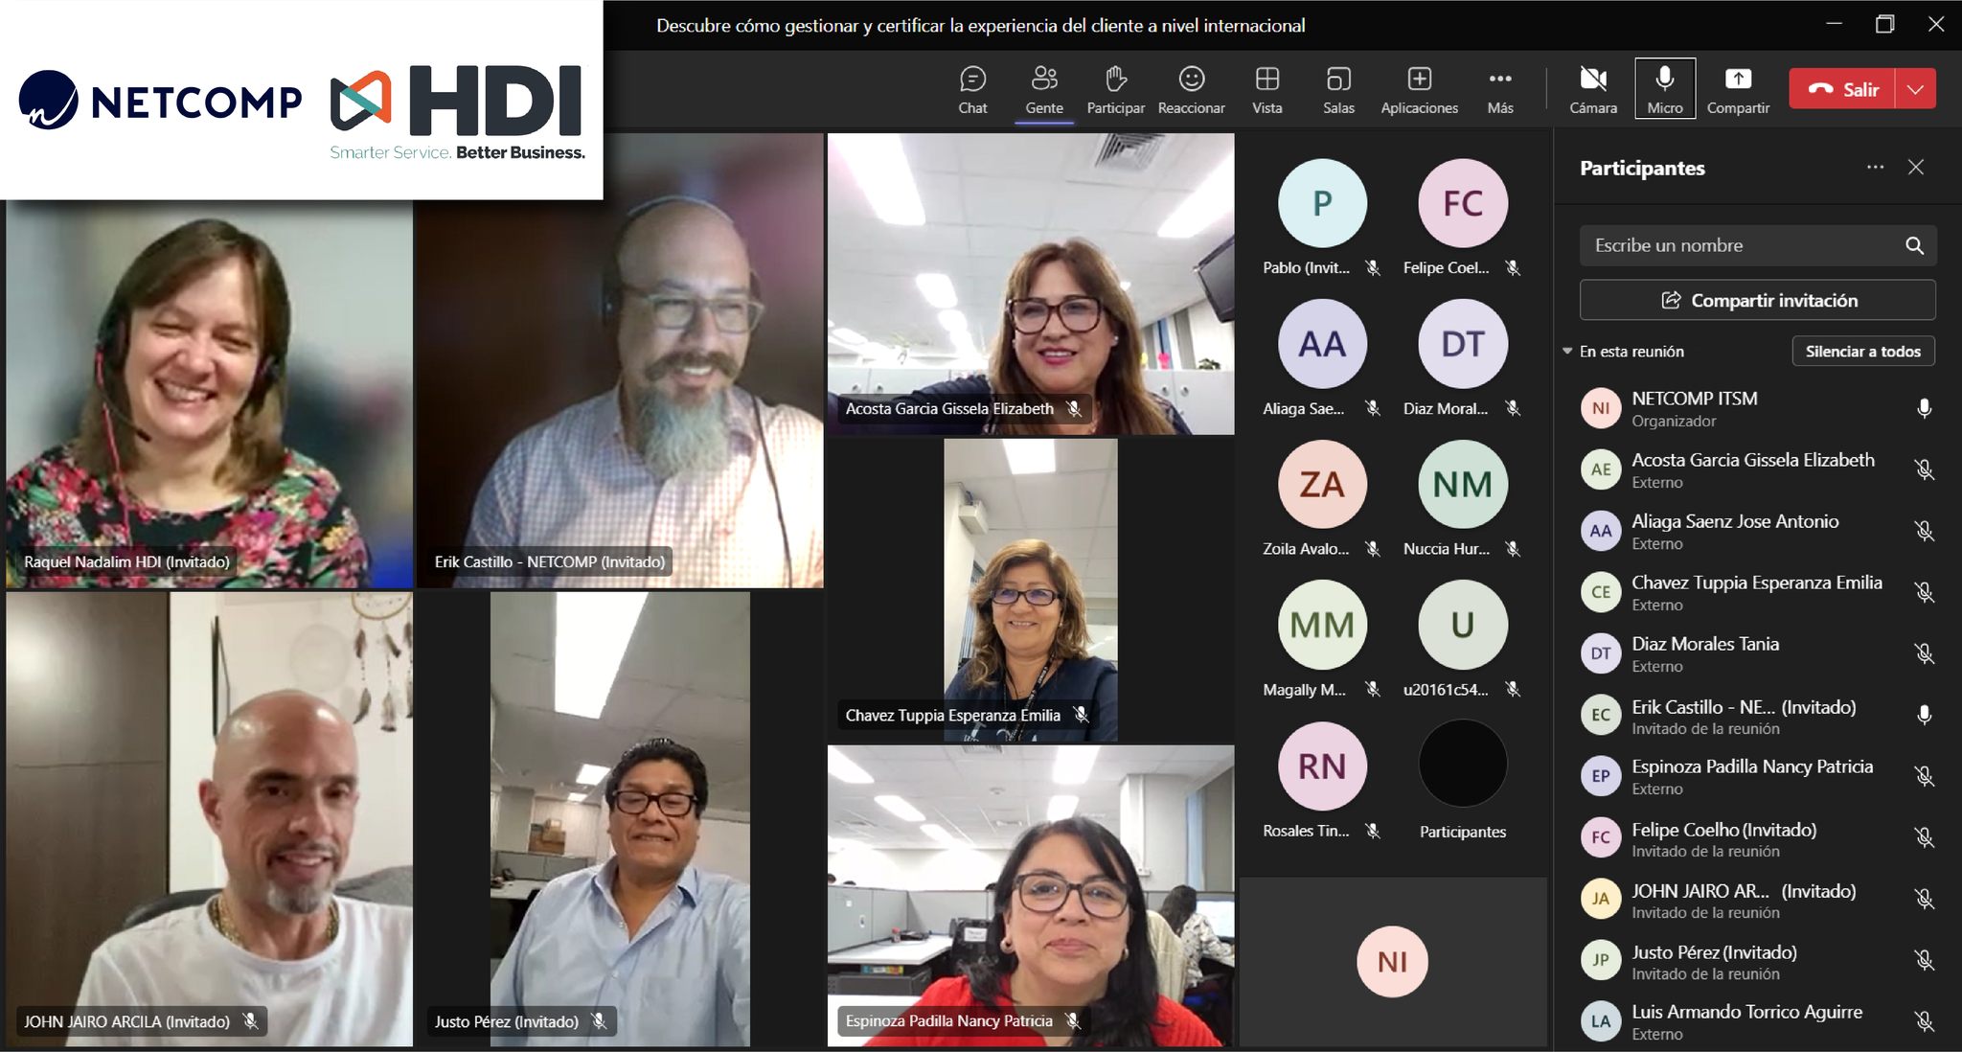
Task: Click mic icon for Acosta Garcia Gissela Elizabeth
Action: tap(1924, 470)
